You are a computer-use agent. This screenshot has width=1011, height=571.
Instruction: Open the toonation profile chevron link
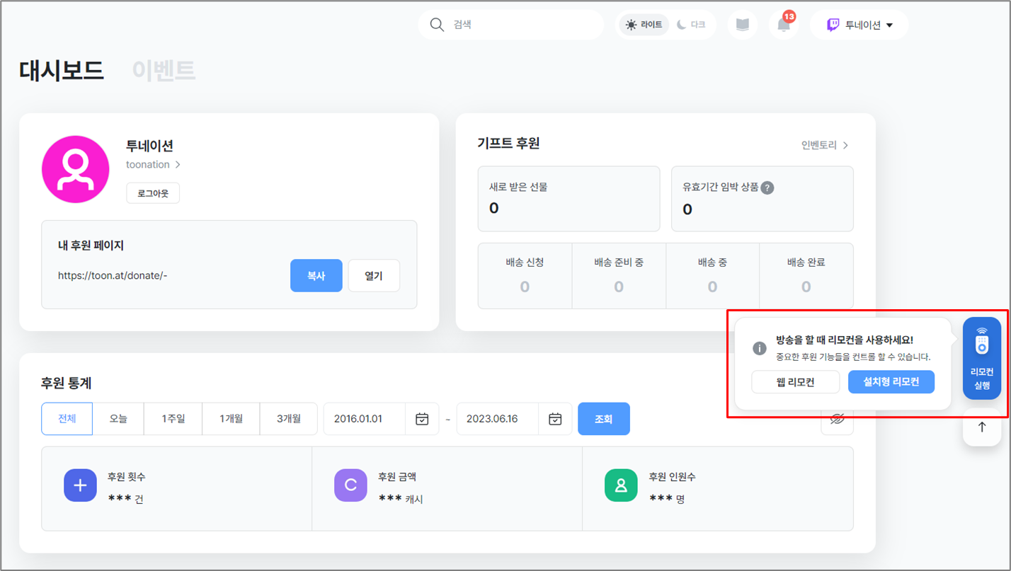[x=154, y=164]
